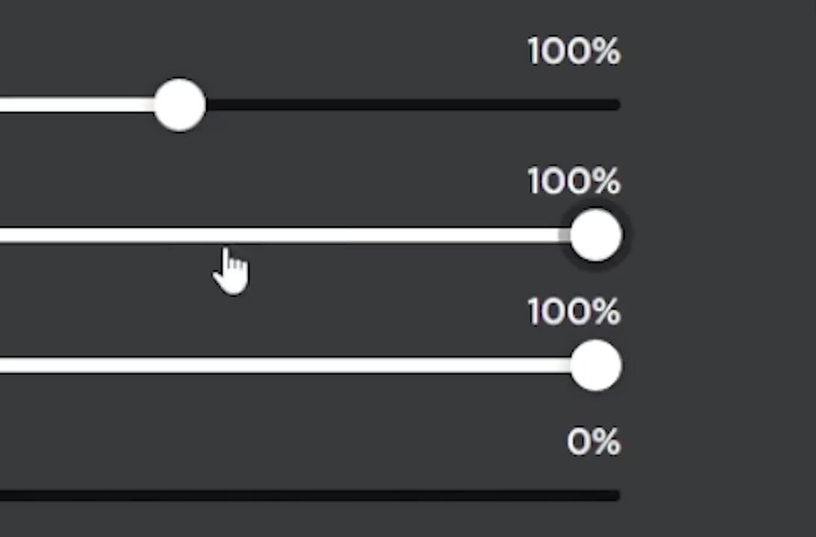
Task: Click the third slider's round handle
Action: tap(596, 365)
